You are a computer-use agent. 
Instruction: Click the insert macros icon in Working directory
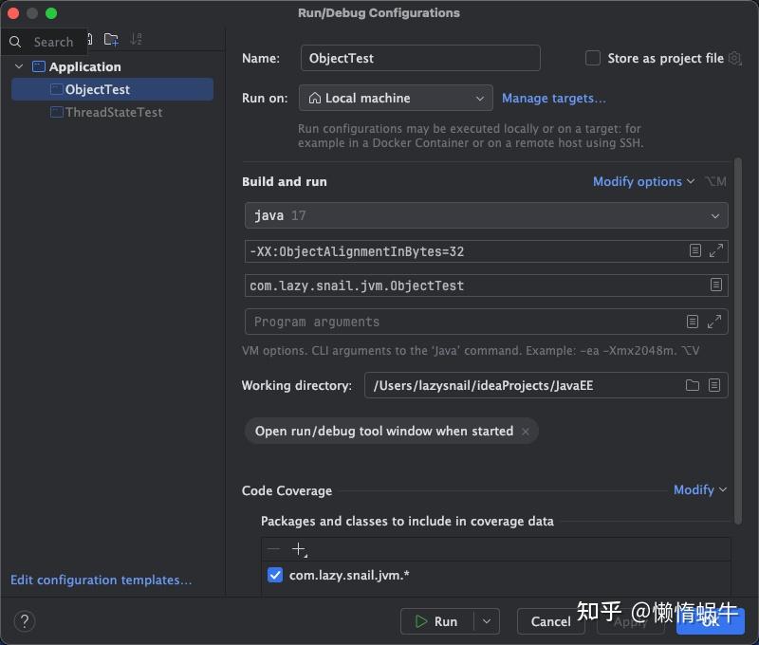pos(714,385)
